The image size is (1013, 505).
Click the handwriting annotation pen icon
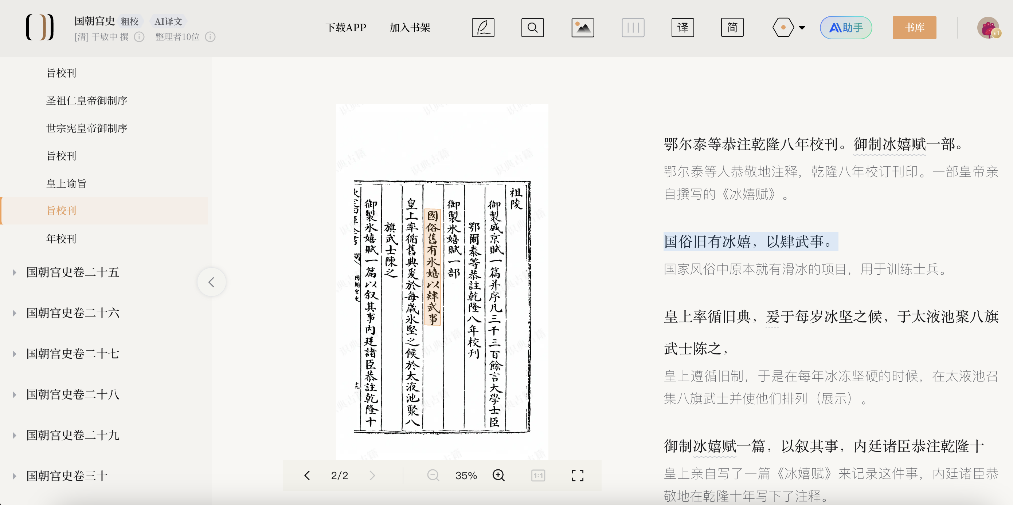[482, 28]
